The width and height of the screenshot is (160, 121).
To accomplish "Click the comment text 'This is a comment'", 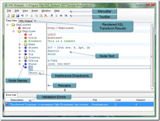I will 61,41.
